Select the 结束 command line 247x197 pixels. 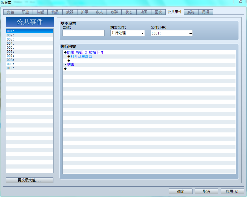pyautogui.click(x=149, y=65)
